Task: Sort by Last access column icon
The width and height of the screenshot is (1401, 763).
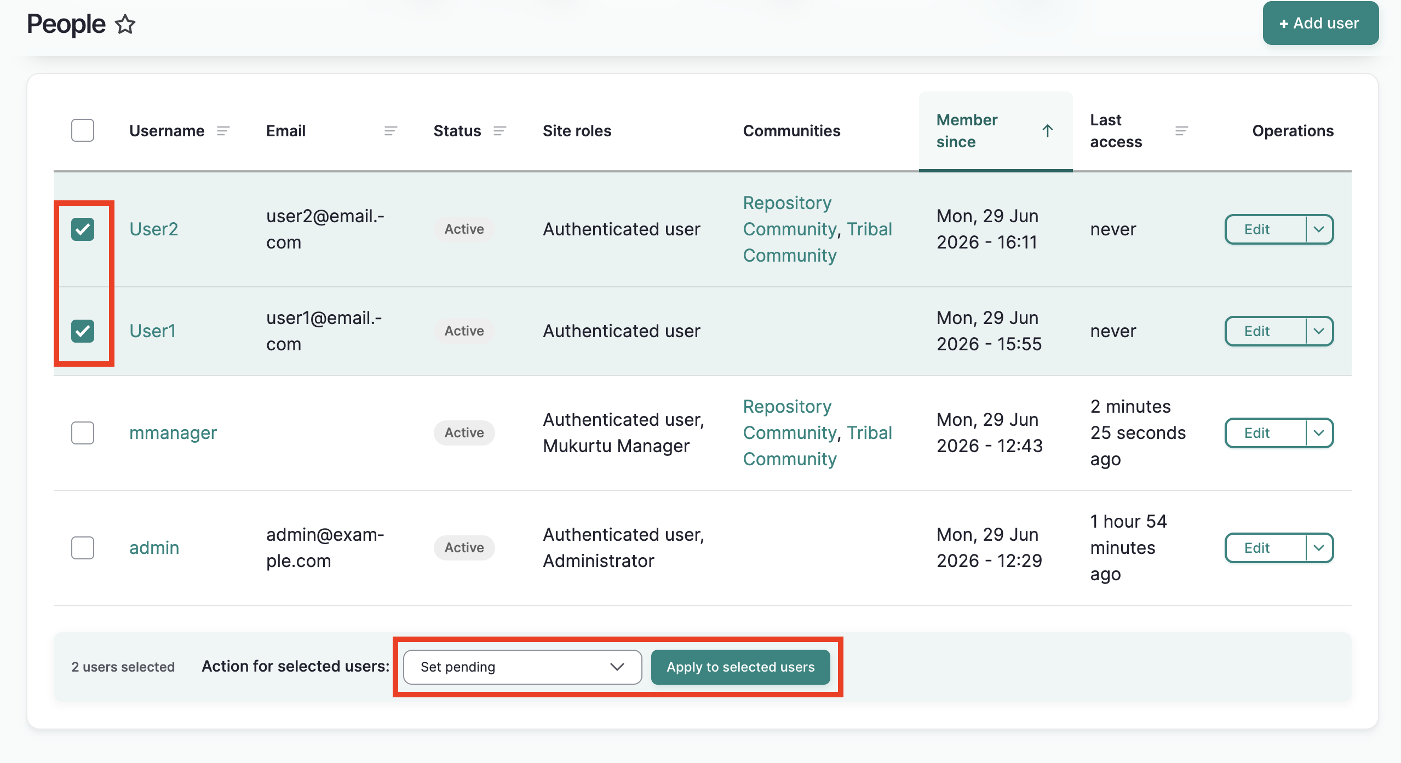Action: 1181,131
